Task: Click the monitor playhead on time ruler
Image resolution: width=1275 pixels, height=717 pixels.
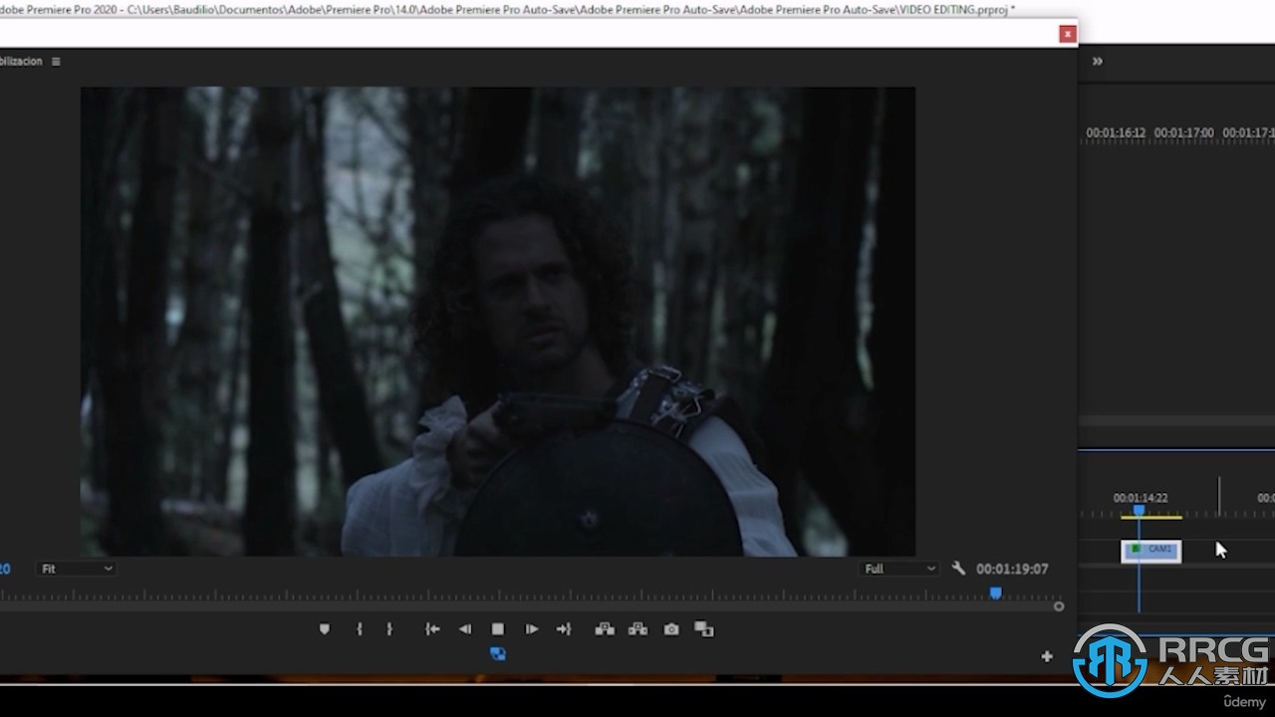Action: click(995, 594)
